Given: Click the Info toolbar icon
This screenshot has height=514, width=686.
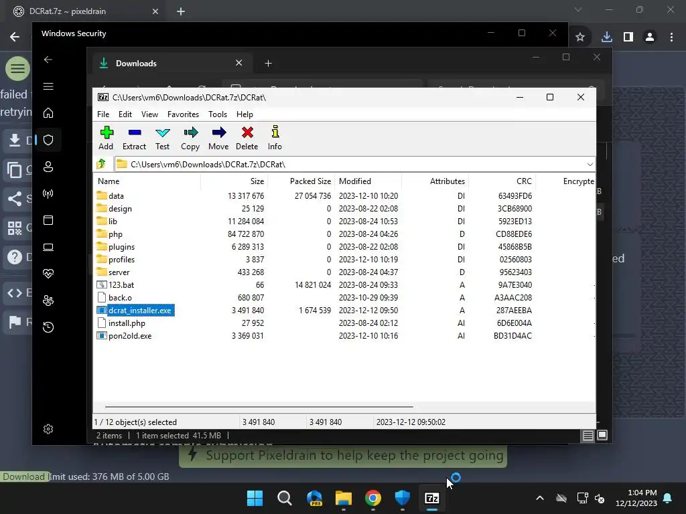Looking at the screenshot, I should (275, 138).
